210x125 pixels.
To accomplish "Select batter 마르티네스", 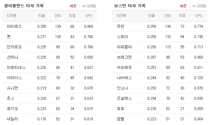I will 16,68.
